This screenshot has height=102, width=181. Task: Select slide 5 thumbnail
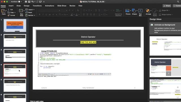[x=15, y=85]
